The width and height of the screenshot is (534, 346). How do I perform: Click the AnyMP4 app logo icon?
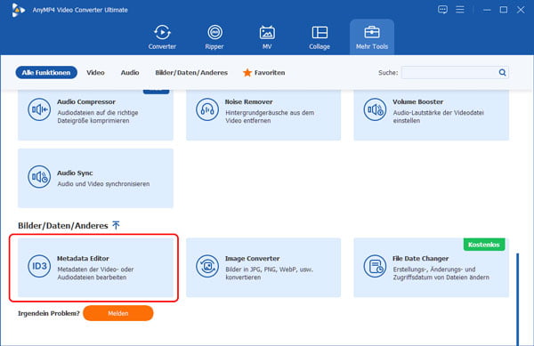point(18,10)
